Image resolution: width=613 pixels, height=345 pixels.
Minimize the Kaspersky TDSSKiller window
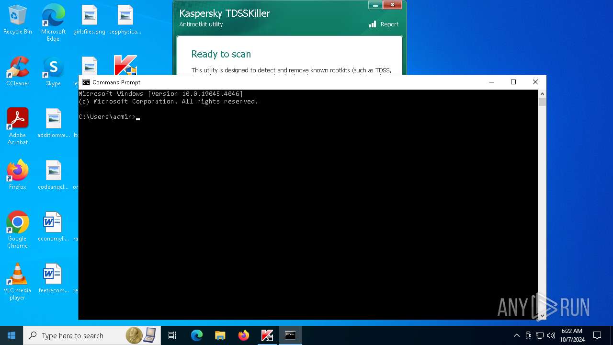point(376,5)
